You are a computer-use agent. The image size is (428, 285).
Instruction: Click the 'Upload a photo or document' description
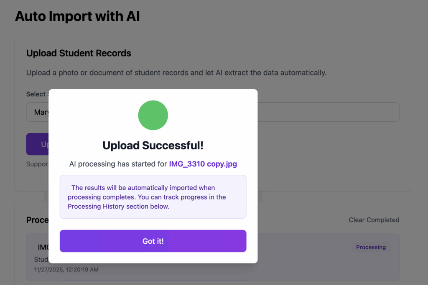[176, 73]
